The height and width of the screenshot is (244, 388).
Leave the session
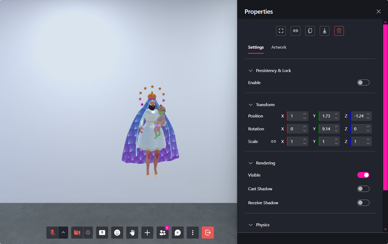coord(208,232)
